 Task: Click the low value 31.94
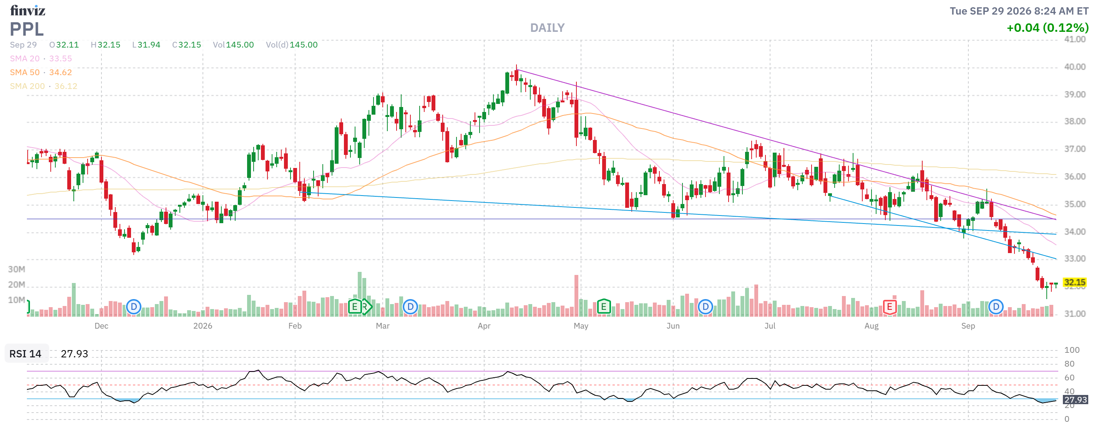coord(149,45)
